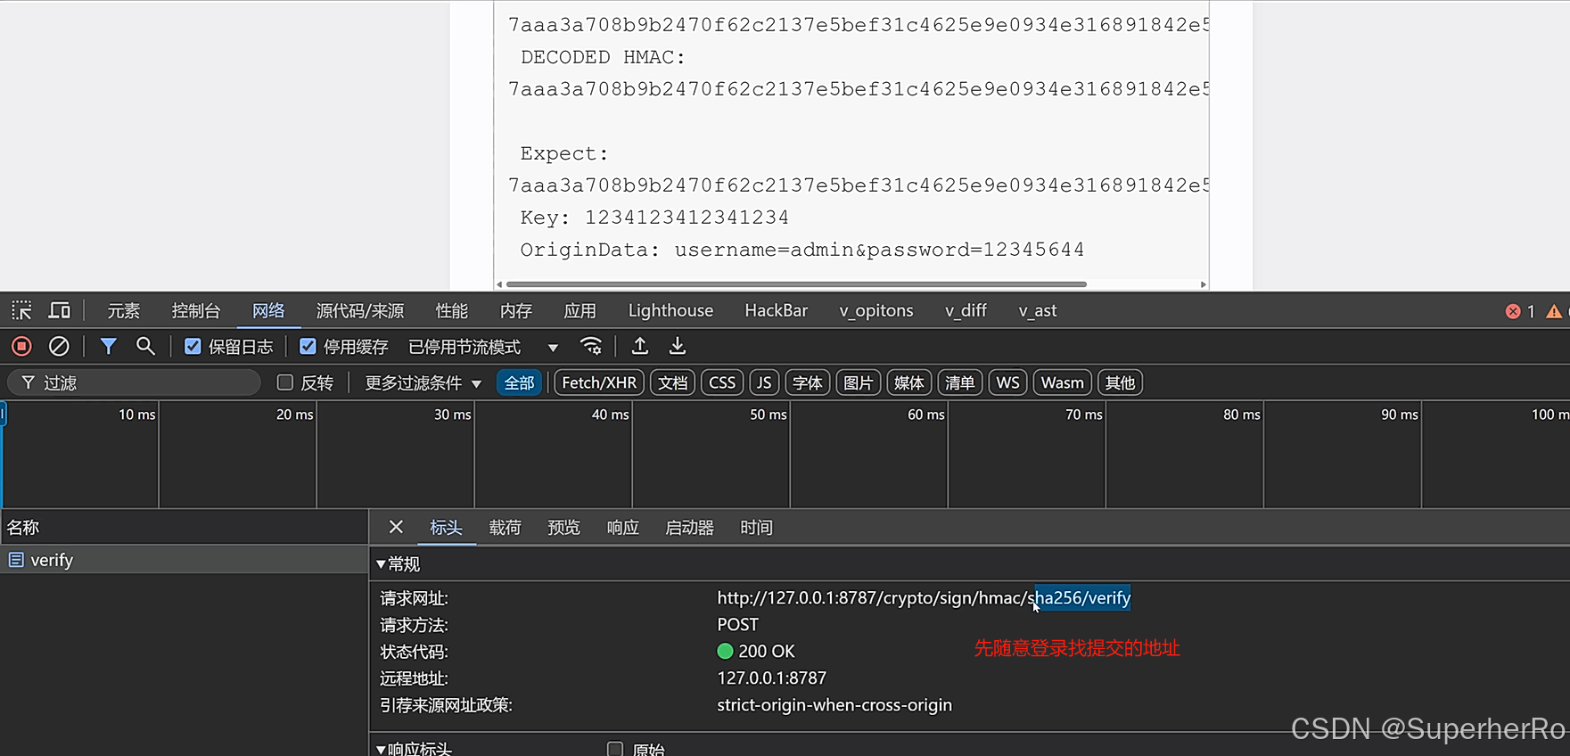The width and height of the screenshot is (1570, 756).
Task: Filter requests by 其他
Action: [1121, 382]
